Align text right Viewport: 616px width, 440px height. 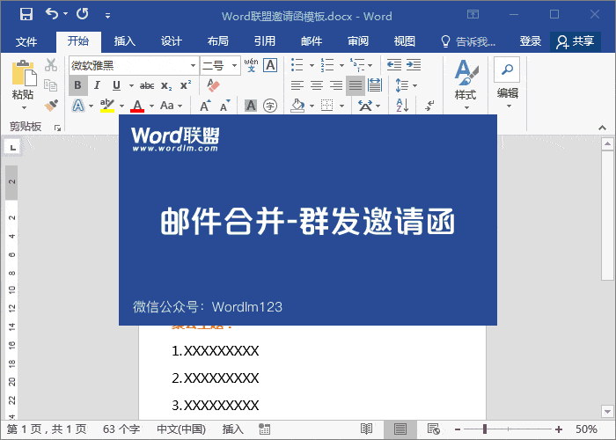(336, 85)
